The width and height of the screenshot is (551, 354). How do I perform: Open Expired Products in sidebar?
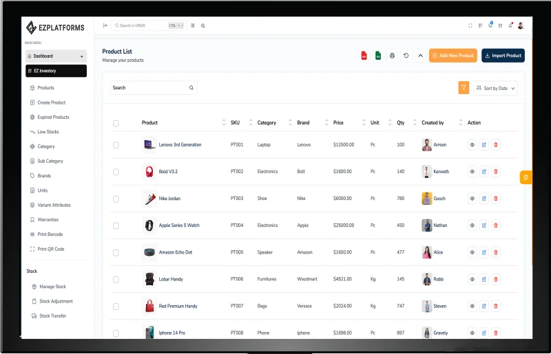pos(50,117)
